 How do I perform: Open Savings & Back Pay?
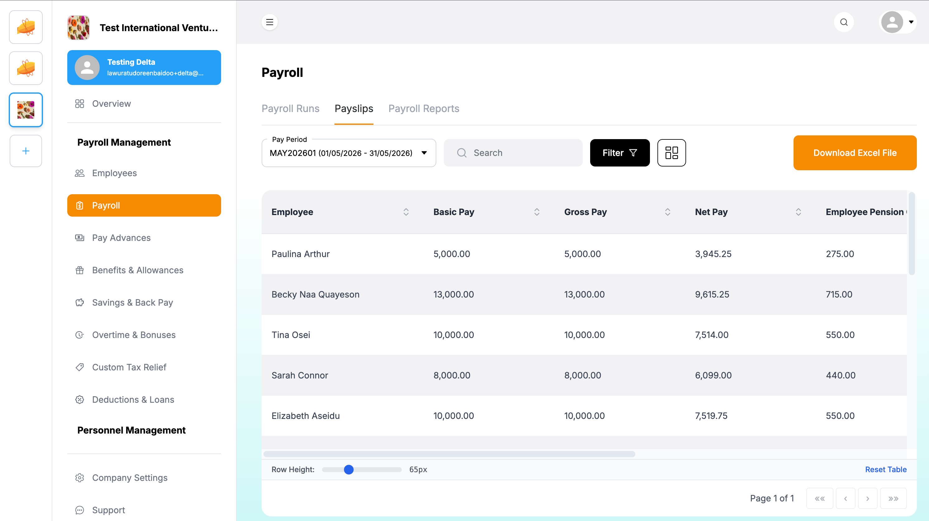tap(144, 303)
